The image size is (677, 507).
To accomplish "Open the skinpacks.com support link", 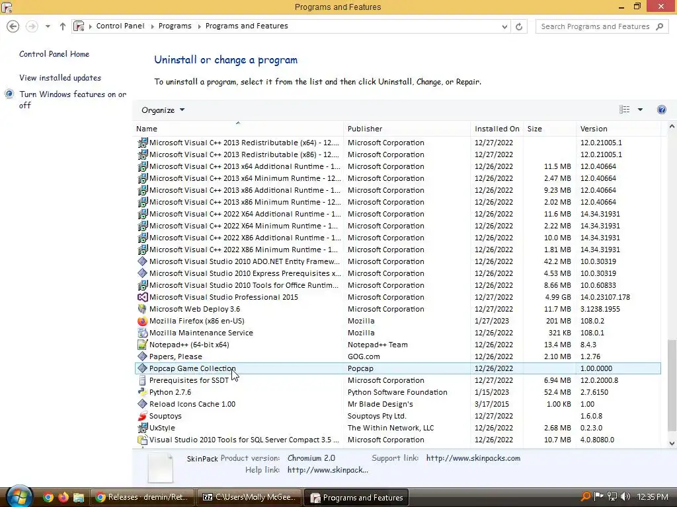I will [473, 458].
